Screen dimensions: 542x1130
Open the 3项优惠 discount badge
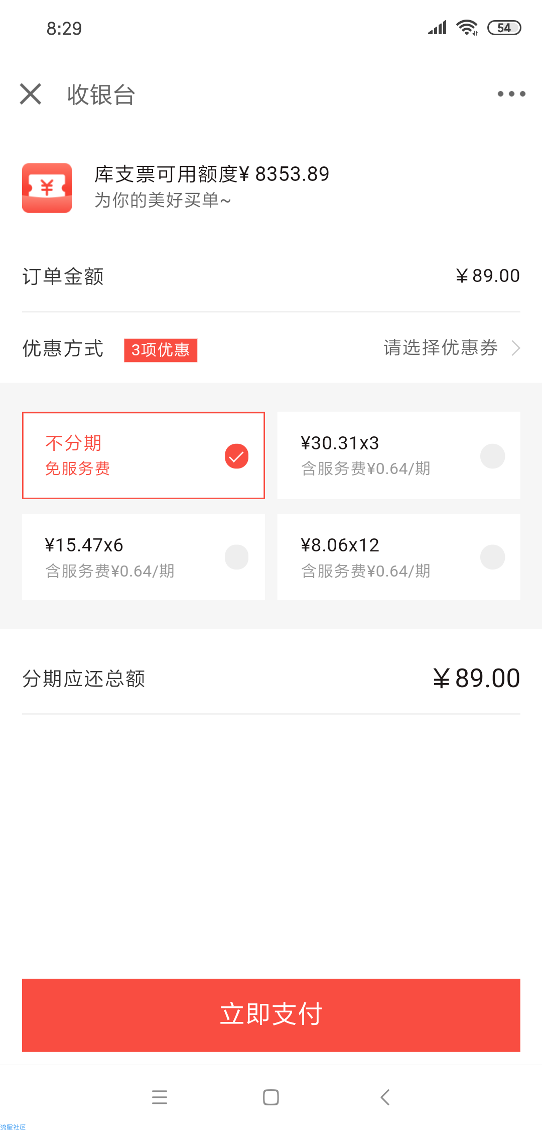(161, 350)
